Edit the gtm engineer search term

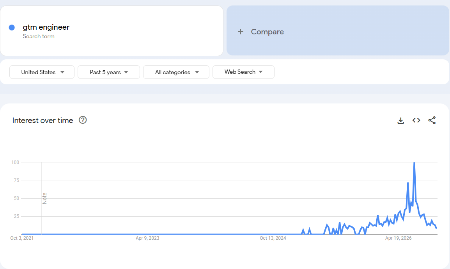click(x=46, y=27)
